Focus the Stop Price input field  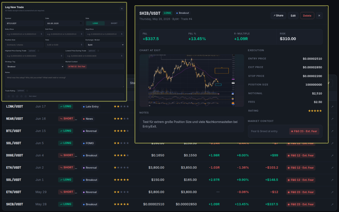pos(105,34)
